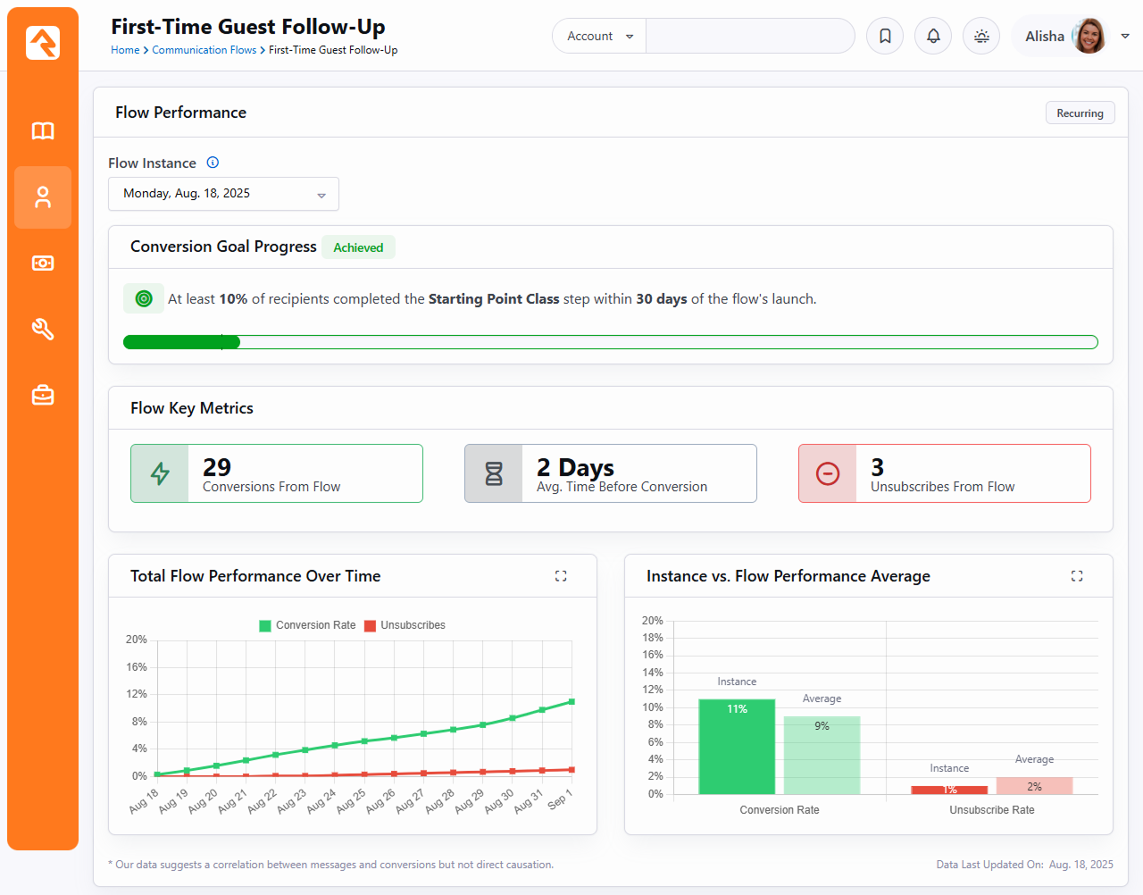Screen dimensions: 1143x895
Task: Toggle Conversion Rate series in chart legend
Action: pos(307,625)
